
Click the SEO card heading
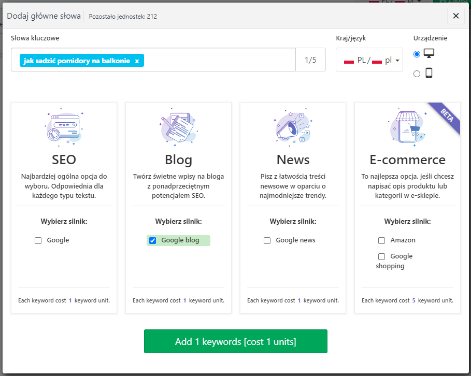(64, 160)
